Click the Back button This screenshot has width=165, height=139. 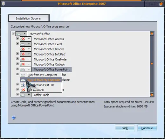pos(125,128)
